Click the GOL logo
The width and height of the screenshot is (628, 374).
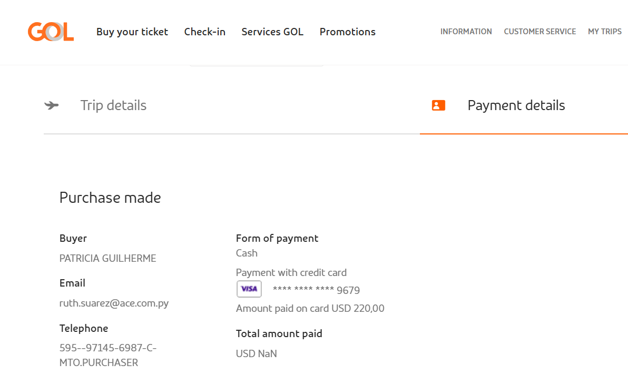51,32
